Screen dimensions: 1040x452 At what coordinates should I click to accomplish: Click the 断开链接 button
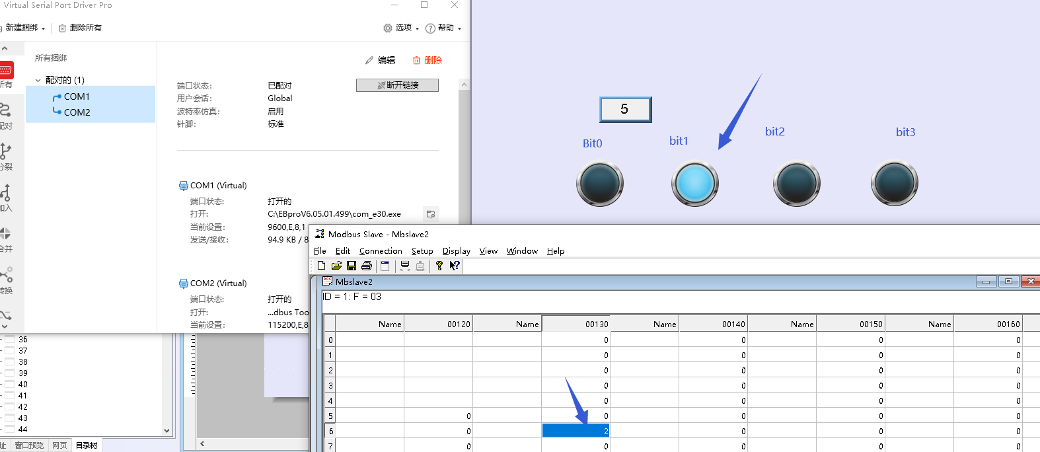pos(397,85)
